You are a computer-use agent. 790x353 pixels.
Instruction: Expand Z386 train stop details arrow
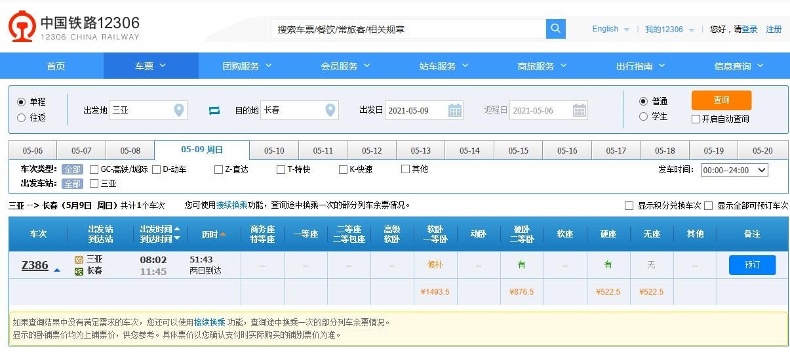pyautogui.click(x=57, y=270)
